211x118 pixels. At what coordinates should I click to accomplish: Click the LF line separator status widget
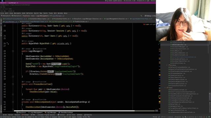pos(159,117)
